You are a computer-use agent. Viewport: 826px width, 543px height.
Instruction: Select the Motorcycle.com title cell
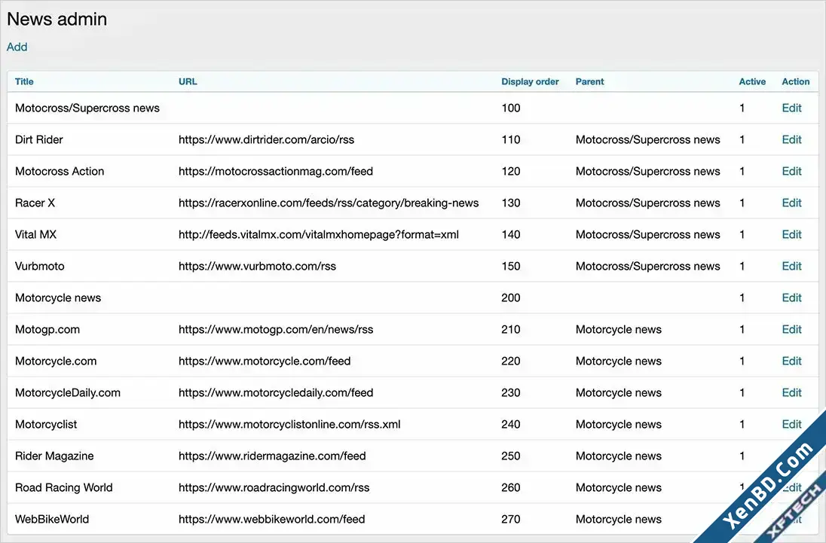tap(56, 361)
